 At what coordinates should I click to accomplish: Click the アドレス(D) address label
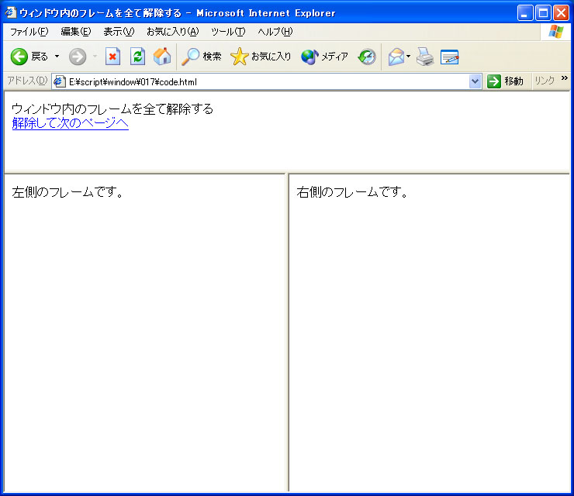click(x=27, y=81)
